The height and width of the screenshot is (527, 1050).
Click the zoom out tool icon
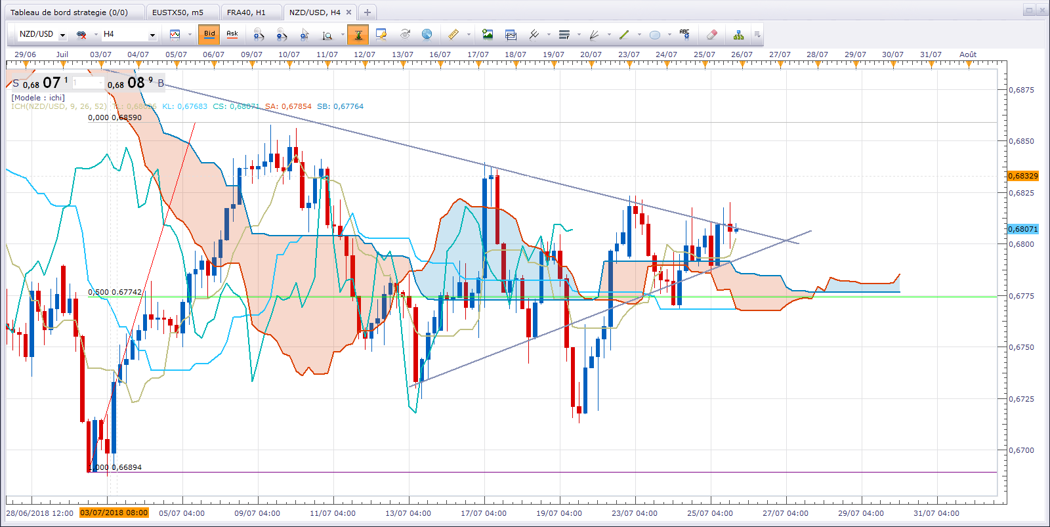tap(282, 34)
